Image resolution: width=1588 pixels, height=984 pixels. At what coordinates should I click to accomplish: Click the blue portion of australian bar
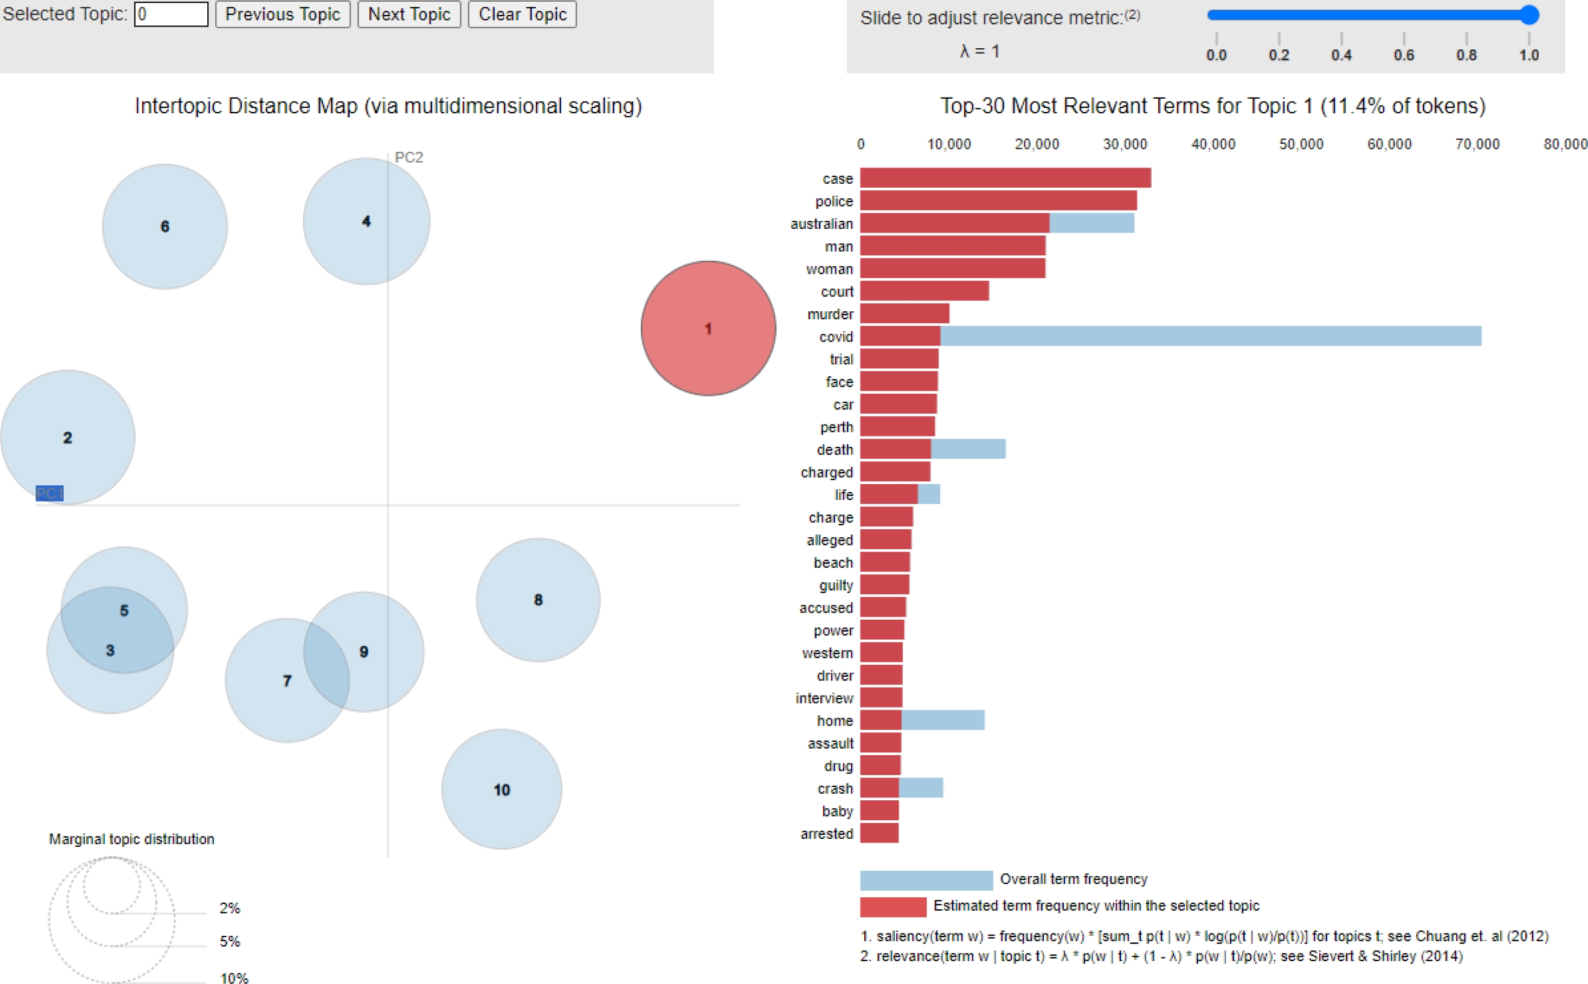pos(1091,224)
